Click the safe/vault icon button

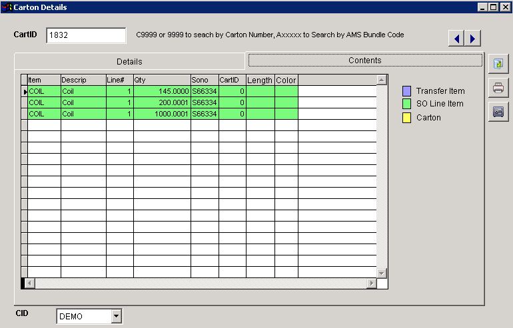click(497, 112)
